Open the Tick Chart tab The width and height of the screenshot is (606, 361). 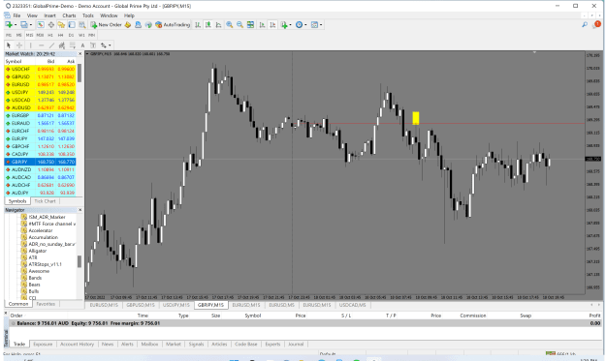pyautogui.click(x=45, y=201)
